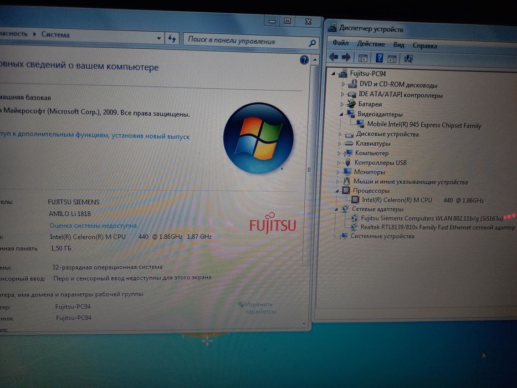Click the scrollbar up arrow in System window

315,60
